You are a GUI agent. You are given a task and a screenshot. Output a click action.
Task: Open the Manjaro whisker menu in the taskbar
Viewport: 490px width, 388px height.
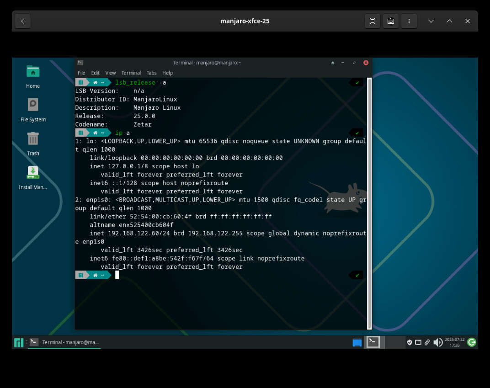[x=19, y=342]
